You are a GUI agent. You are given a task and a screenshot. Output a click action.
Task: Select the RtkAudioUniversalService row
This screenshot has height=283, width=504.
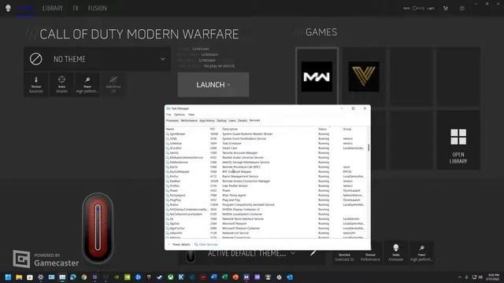pyautogui.click(x=266, y=157)
